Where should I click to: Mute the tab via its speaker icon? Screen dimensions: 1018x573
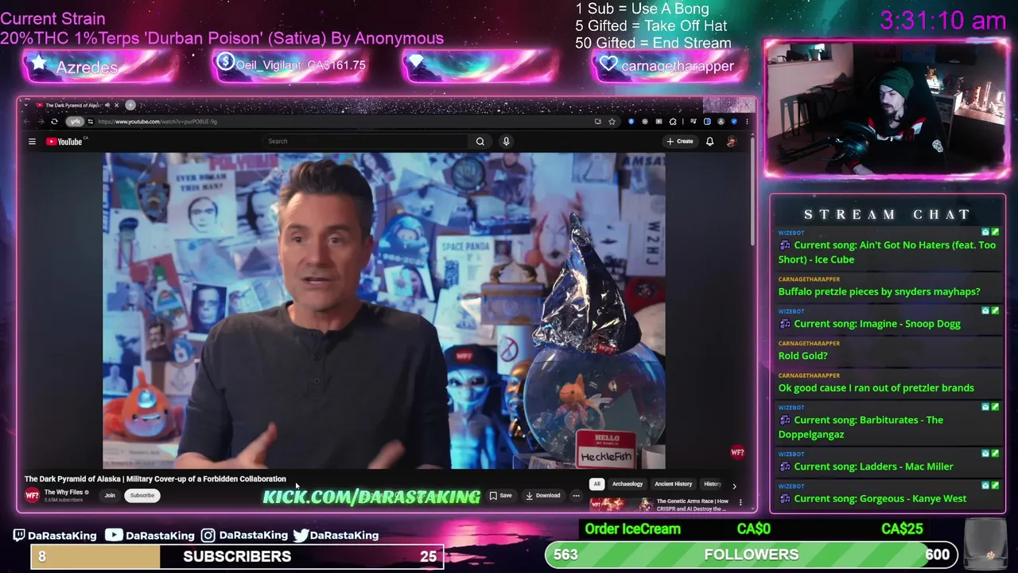[x=107, y=105]
